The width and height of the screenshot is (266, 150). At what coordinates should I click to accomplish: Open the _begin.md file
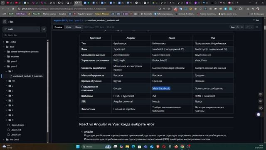[16, 130]
